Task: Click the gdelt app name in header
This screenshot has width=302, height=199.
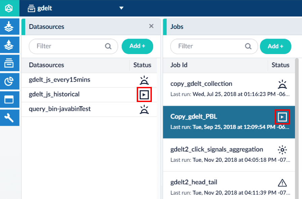Action: 45,8
